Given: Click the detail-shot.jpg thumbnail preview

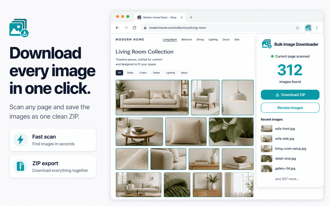Looking at the screenshot, I should click(x=267, y=159).
